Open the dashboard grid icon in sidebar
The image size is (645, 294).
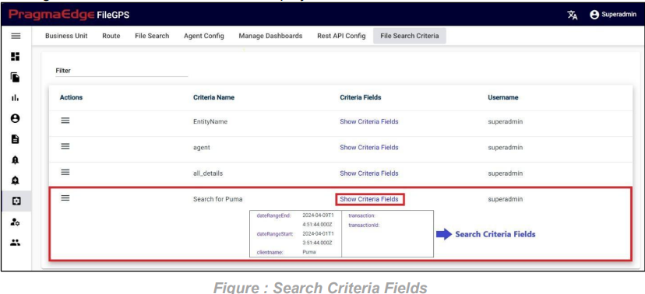pyautogui.click(x=16, y=57)
